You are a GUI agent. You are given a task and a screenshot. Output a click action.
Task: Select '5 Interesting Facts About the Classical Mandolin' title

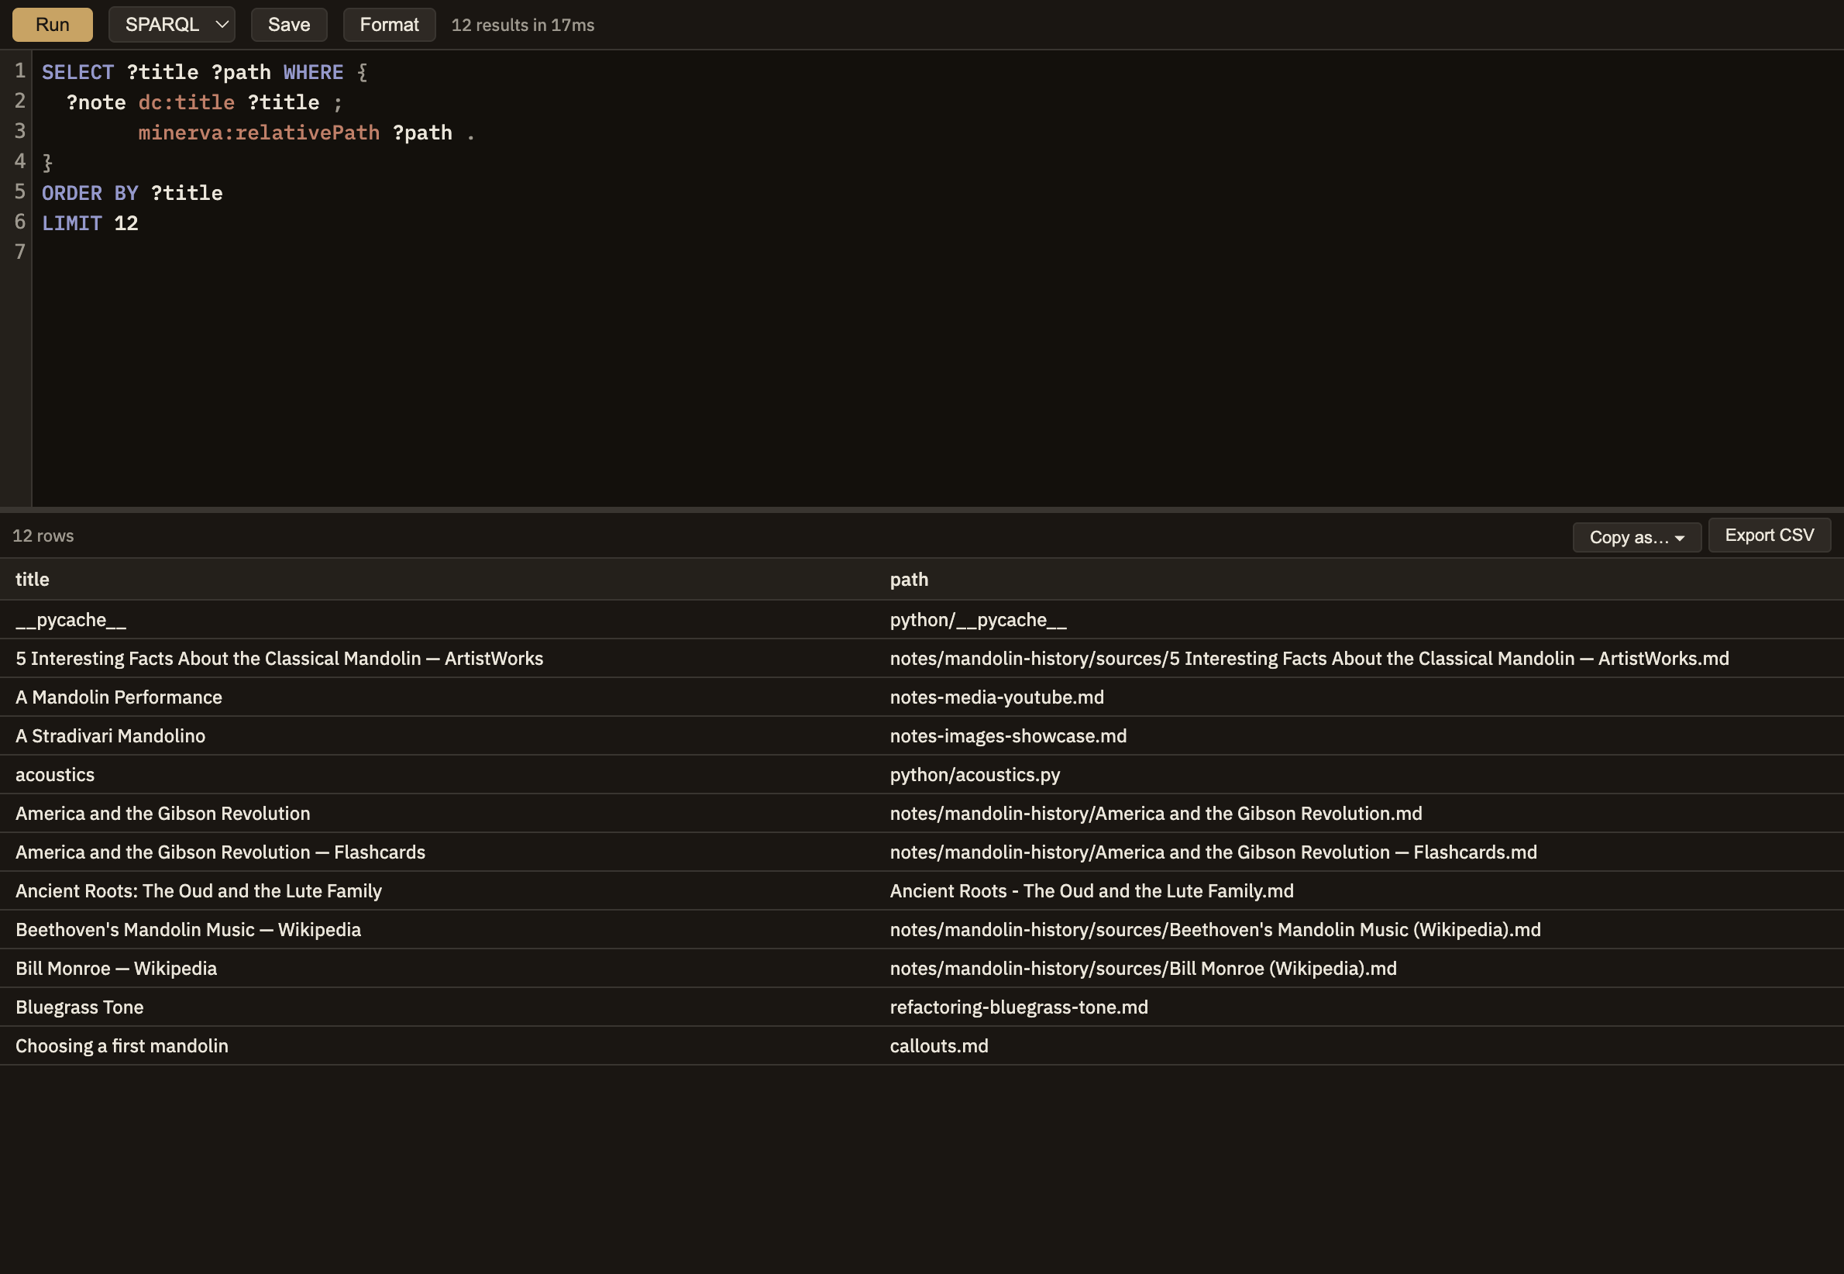[x=437, y=659]
